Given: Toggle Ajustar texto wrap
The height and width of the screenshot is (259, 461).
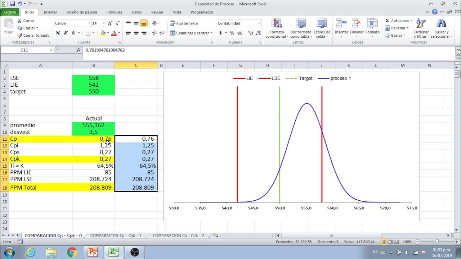Looking at the screenshot, I should pos(184,23).
